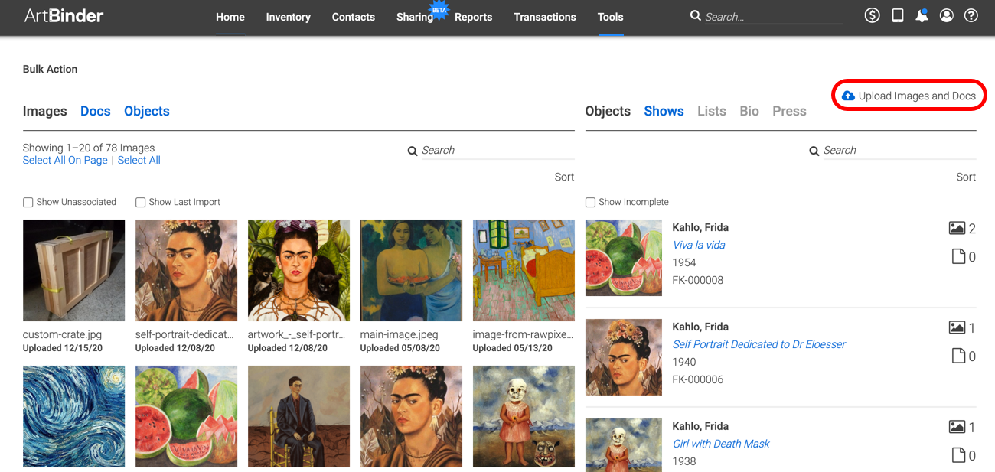Click the Objects panel search field

899,151
